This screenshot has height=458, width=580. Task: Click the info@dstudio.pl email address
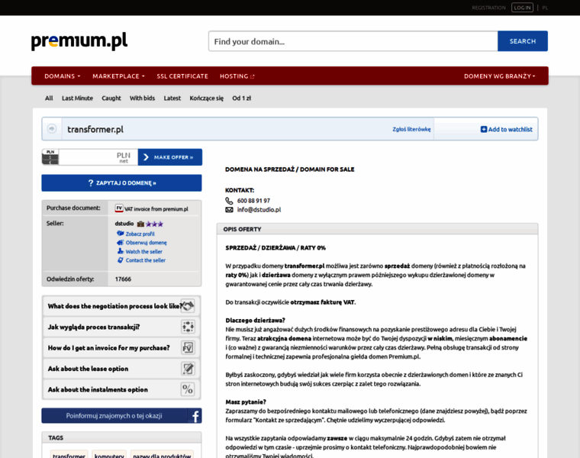[259, 210]
